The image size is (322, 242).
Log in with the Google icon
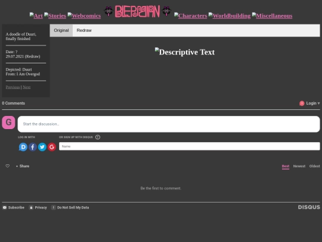(x=52, y=147)
